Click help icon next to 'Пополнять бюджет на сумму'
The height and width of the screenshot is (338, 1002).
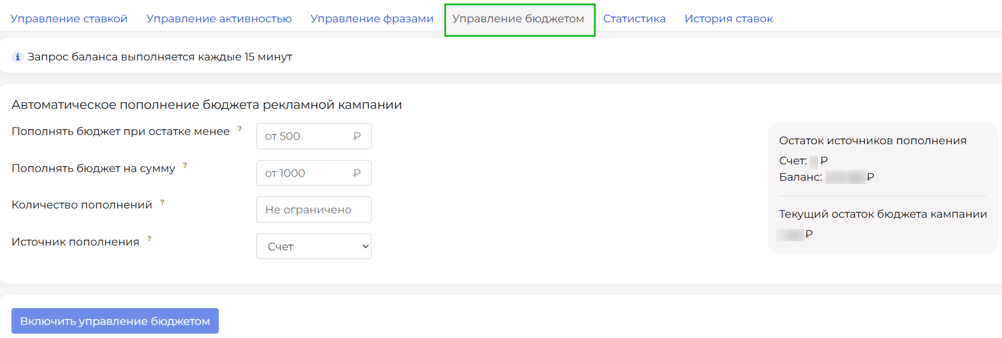(x=185, y=165)
